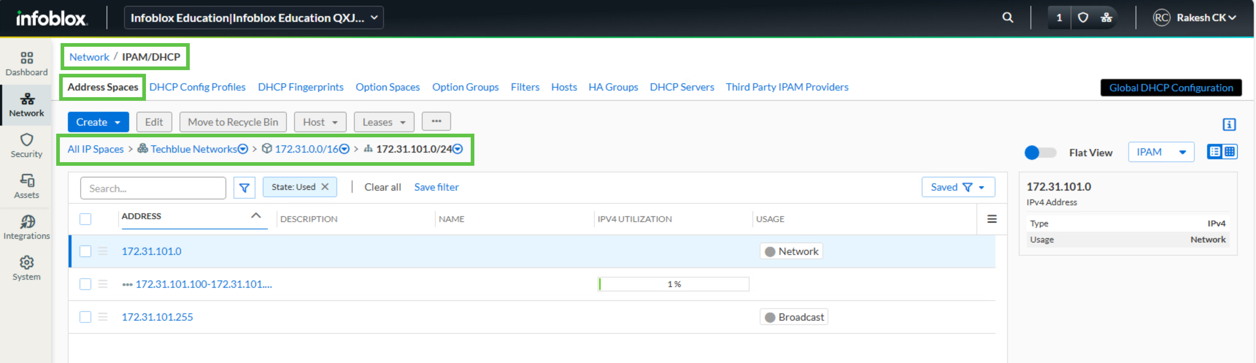Click the DESCRIPTION column header
The width and height of the screenshot is (1256, 363).
coord(309,219)
